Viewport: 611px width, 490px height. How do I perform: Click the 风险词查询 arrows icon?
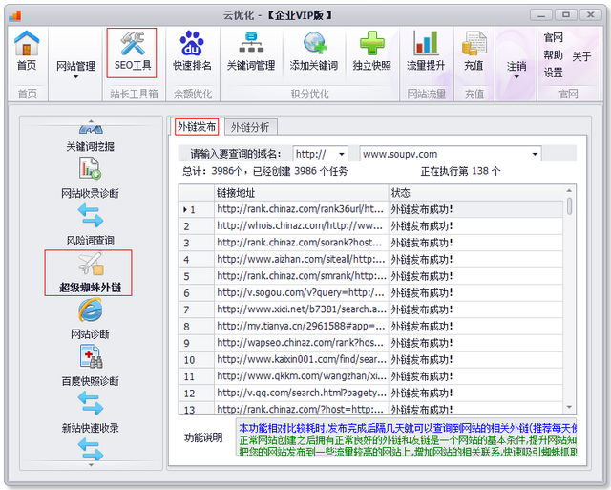(x=91, y=216)
